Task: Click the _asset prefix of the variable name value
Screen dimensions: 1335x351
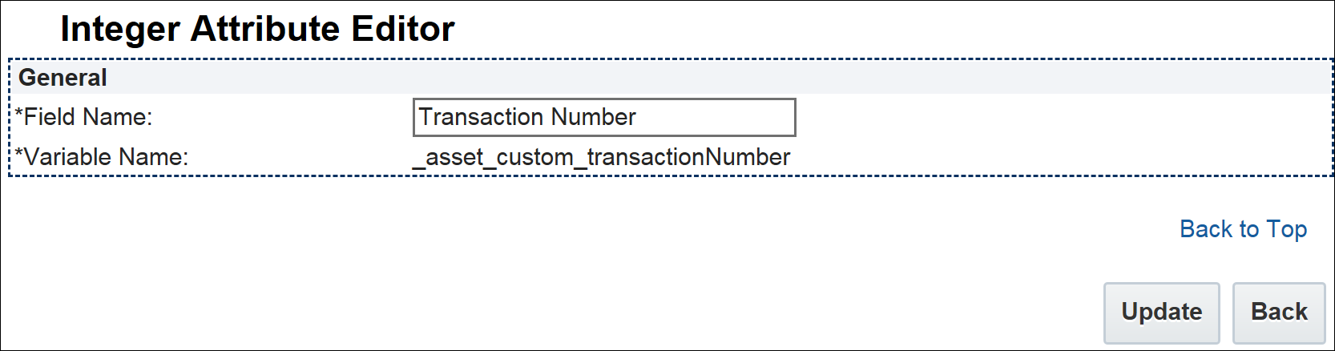Action: click(x=450, y=157)
